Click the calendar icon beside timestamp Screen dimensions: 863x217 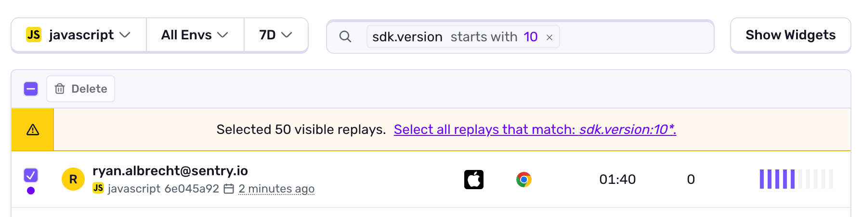click(229, 189)
